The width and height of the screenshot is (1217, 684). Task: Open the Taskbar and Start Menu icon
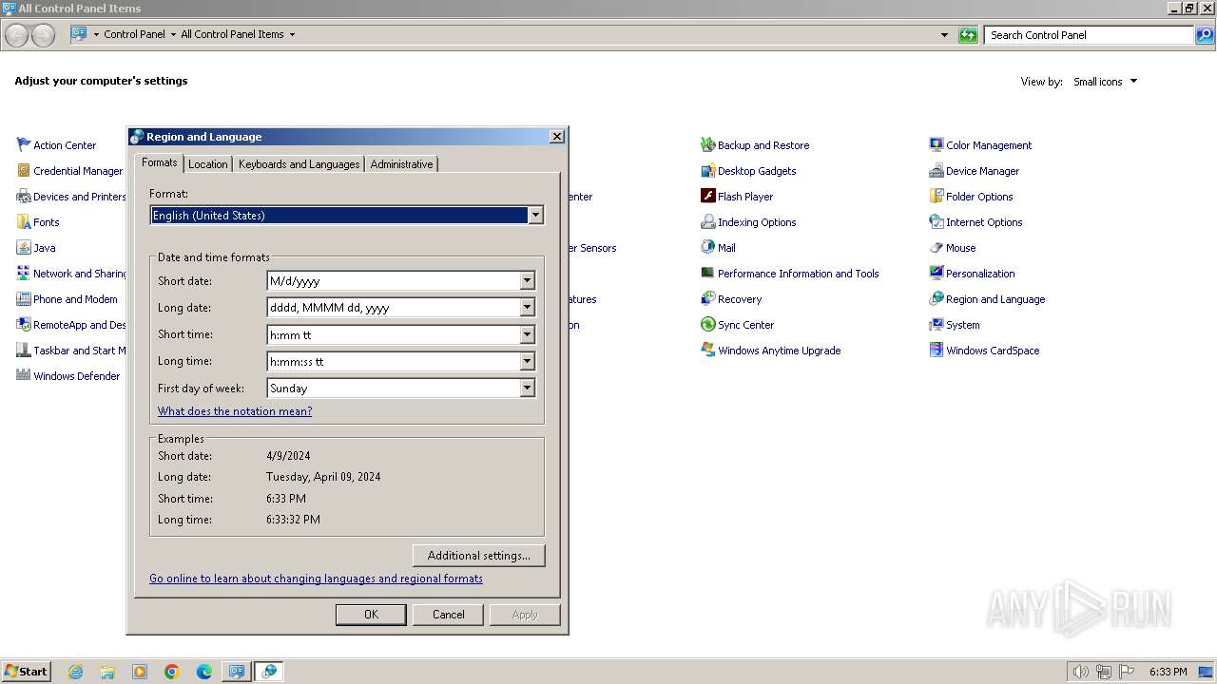[x=24, y=351]
